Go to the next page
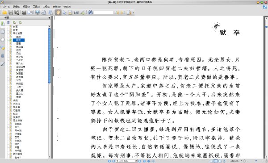 point(140,161)
